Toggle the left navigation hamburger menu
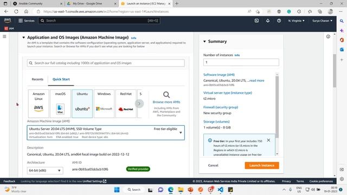Screen dimensions: 347x195 point(4,36)
